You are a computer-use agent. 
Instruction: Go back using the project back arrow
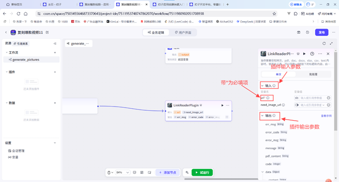coord(6,32)
